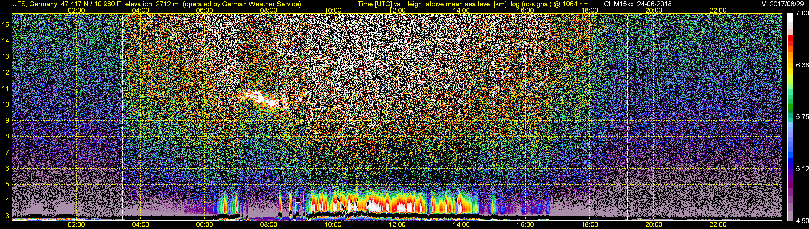The image size is (809, 229).
Task: Click the station title 'UFS, Germany'
Action: pyautogui.click(x=35, y=4)
